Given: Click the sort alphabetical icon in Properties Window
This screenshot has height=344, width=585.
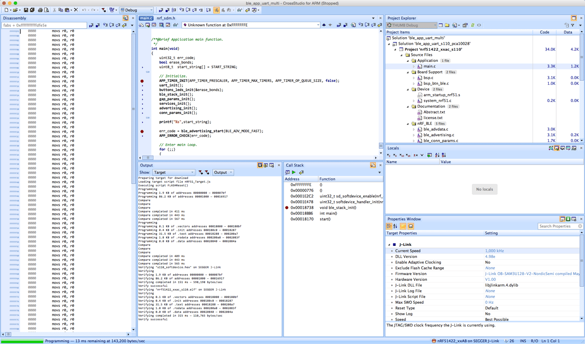Looking at the screenshot, I should click(395, 226).
